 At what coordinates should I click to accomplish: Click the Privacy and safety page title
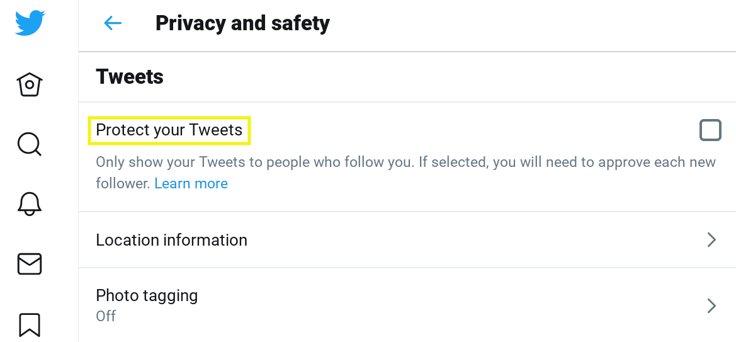242,23
